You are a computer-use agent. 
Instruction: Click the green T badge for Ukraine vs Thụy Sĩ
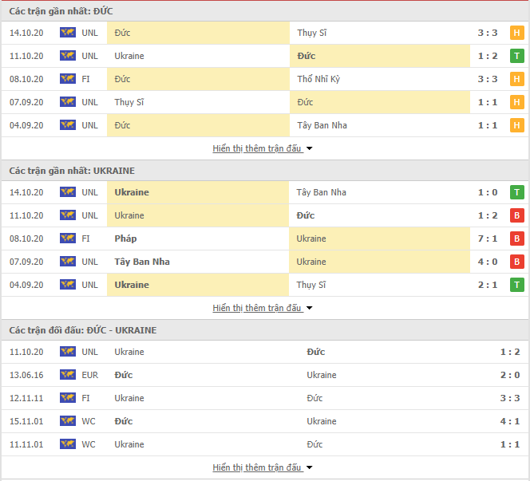click(x=516, y=285)
